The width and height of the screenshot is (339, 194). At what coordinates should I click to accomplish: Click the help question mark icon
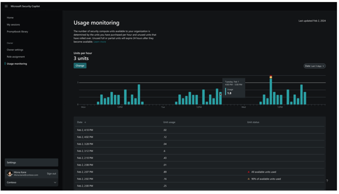(327, 181)
